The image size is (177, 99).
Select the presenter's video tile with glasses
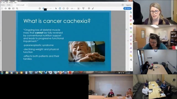pyautogui.click(x=155, y=12)
